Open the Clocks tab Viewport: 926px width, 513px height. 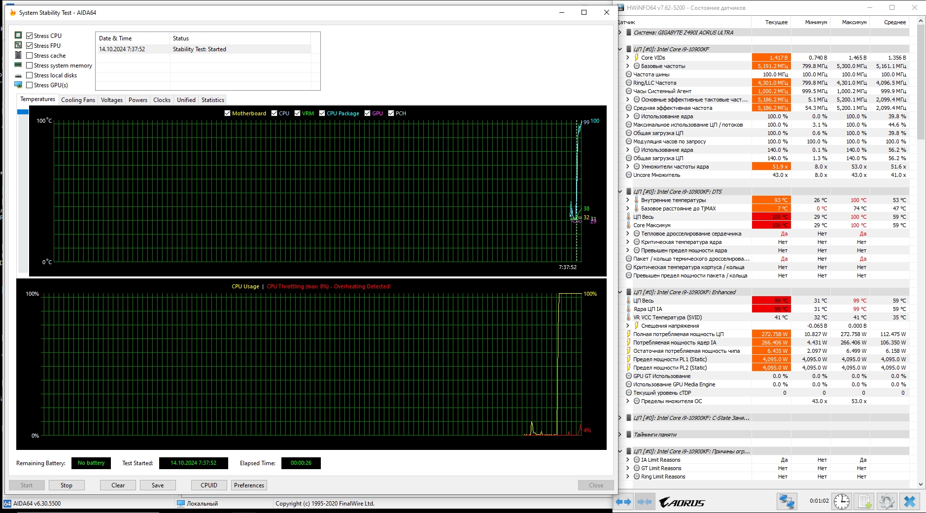[162, 100]
